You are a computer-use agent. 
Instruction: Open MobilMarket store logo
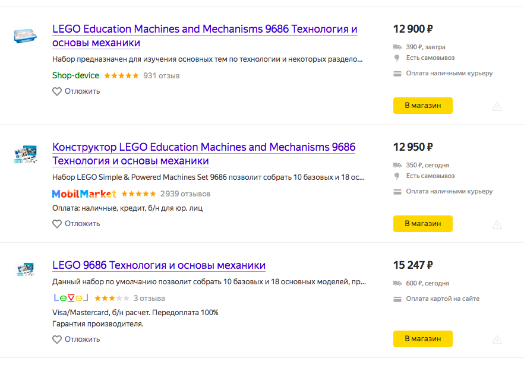[84, 193]
